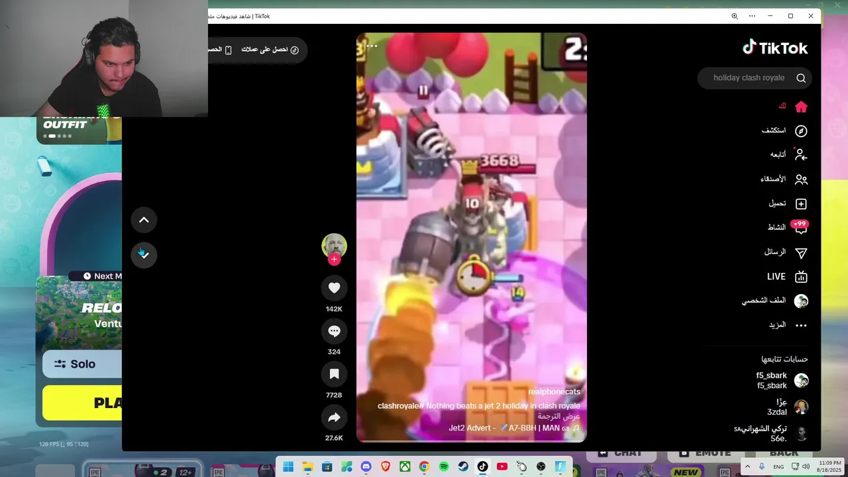Select Solo mode in Fortnite window
The image size is (848, 477).
(x=82, y=364)
